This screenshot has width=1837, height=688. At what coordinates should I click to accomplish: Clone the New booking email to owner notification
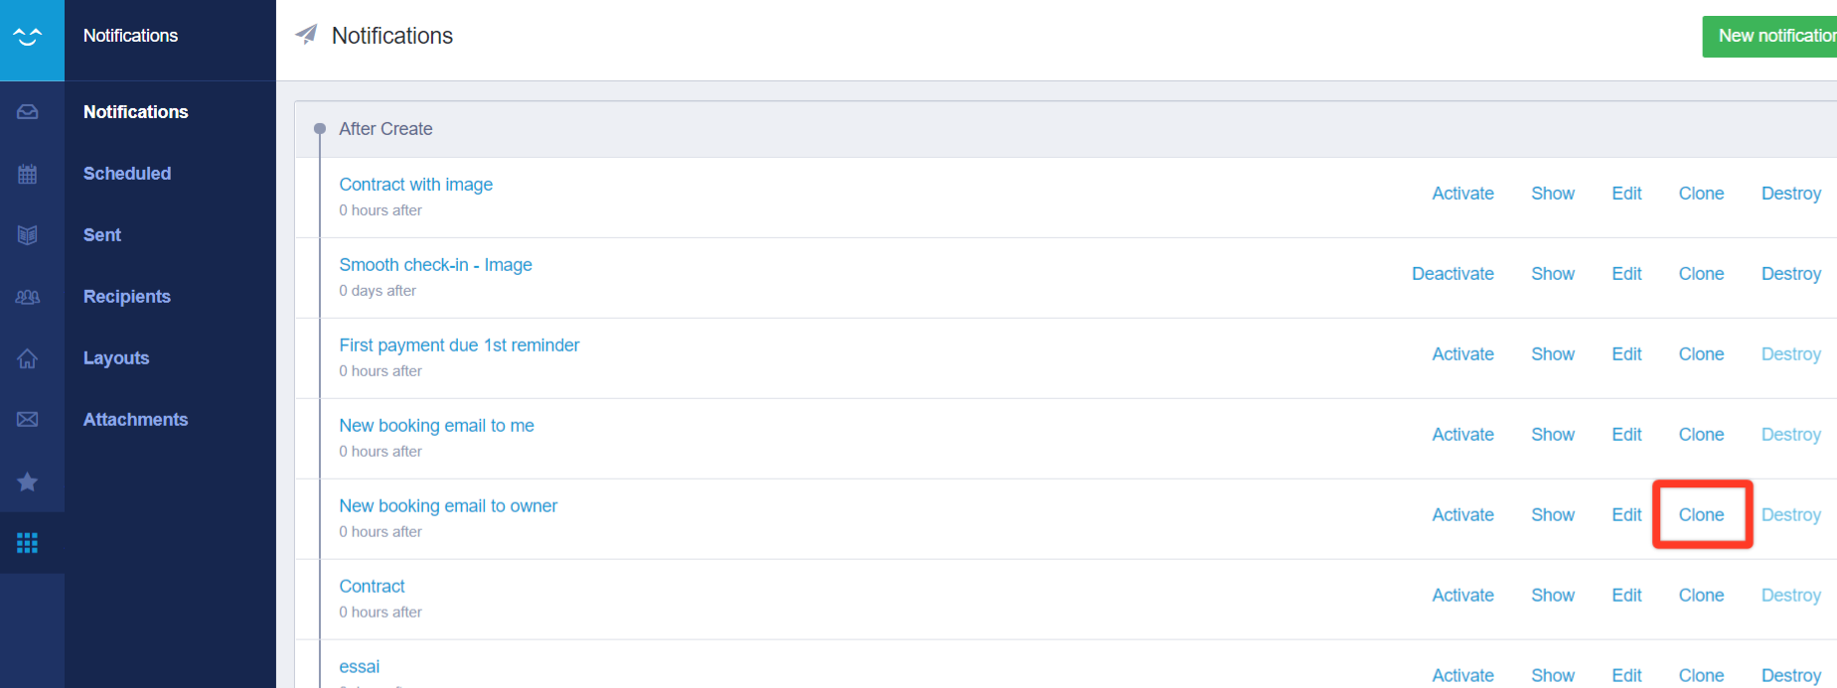coord(1701,515)
